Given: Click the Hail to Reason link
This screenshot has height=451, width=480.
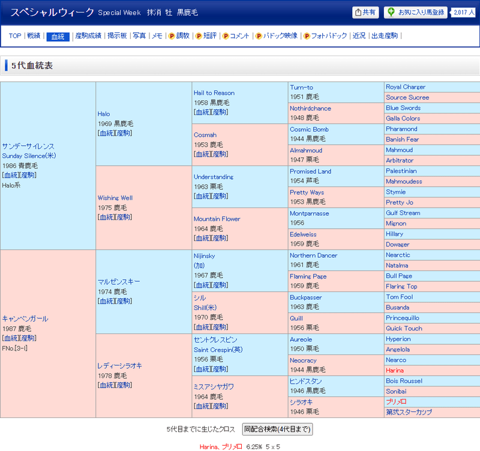Looking at the screenshot, I should point(214,93).
